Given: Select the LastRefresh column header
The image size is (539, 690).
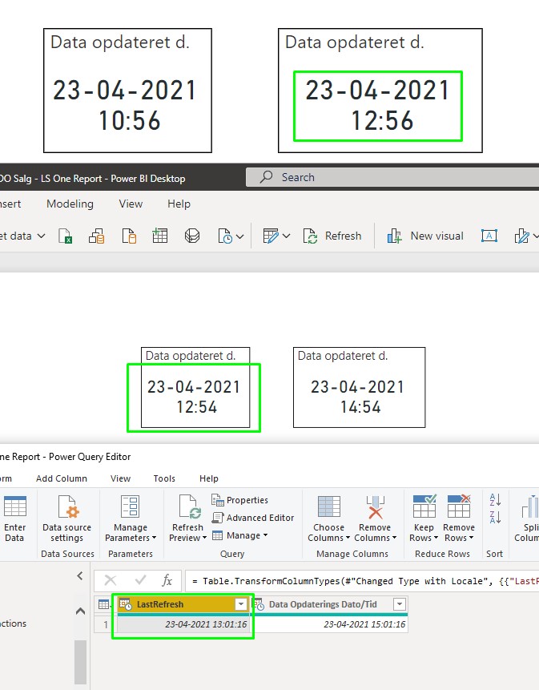Looking at the screenshot, I should pos(183,604).
